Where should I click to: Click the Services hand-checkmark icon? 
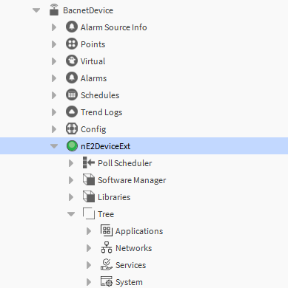[107, 264]
